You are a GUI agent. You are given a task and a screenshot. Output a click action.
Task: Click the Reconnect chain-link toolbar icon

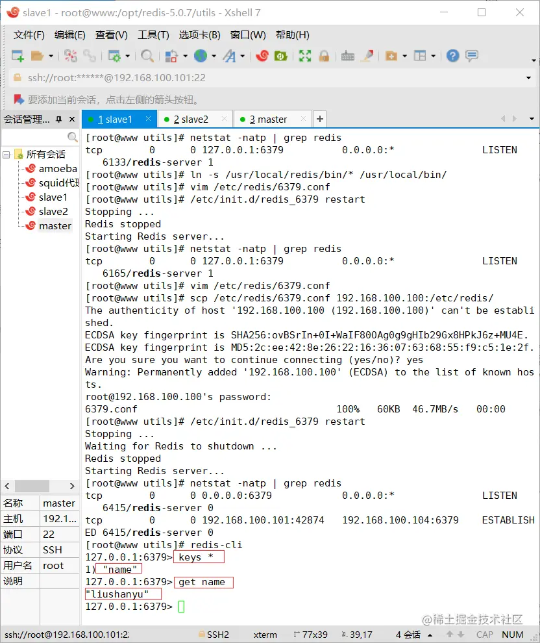90,56
